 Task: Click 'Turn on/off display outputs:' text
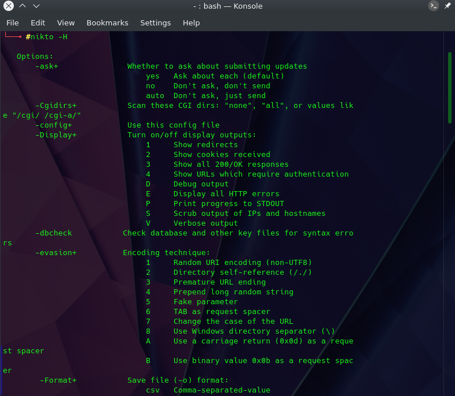click(192, 135)
